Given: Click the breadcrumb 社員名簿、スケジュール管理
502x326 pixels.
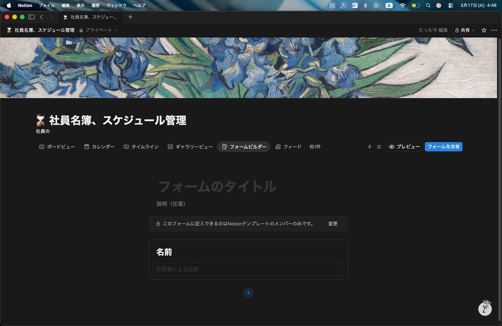Looking at the screenshot, I should [x=44, y=30].
